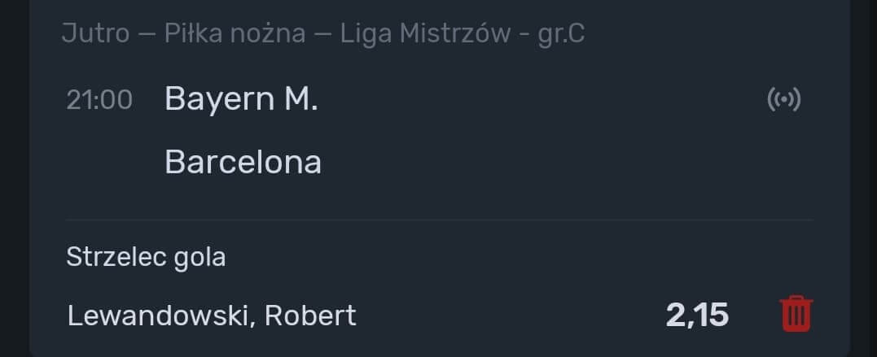The image size is (877, 357).
Task: Click the 2,15 odds value
Action: pyautogui.click(x=696, y=315)
